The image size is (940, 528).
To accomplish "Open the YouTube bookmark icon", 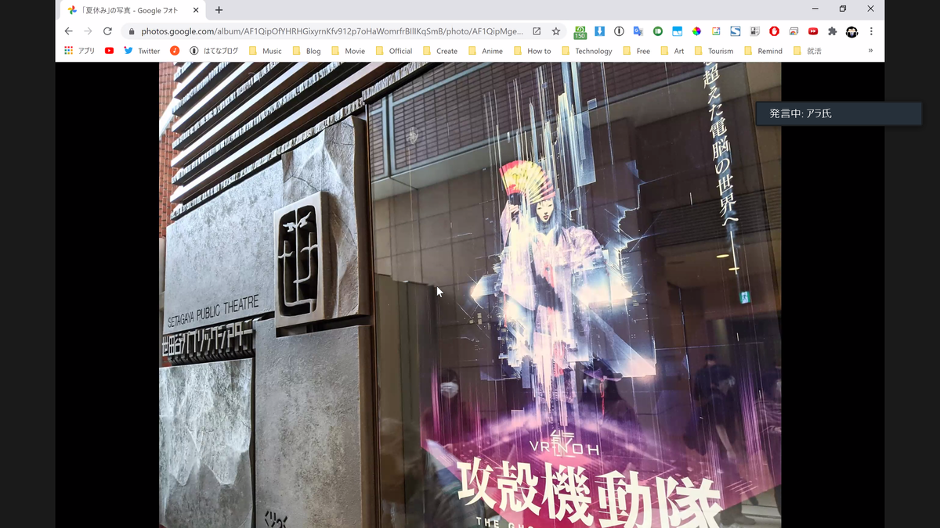I will pos(109,51).
